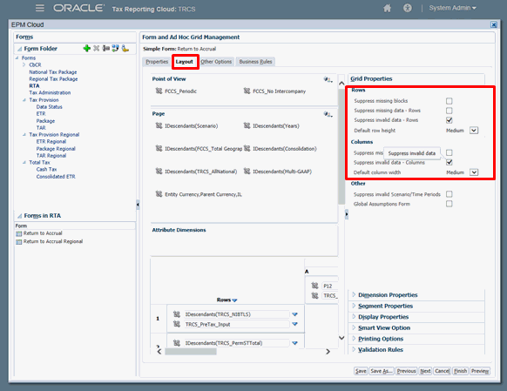Click the Save button
This screenshot has width=507, height=391.
(361, 371)
